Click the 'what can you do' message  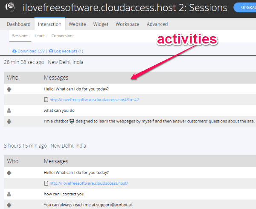pos(59,110)
